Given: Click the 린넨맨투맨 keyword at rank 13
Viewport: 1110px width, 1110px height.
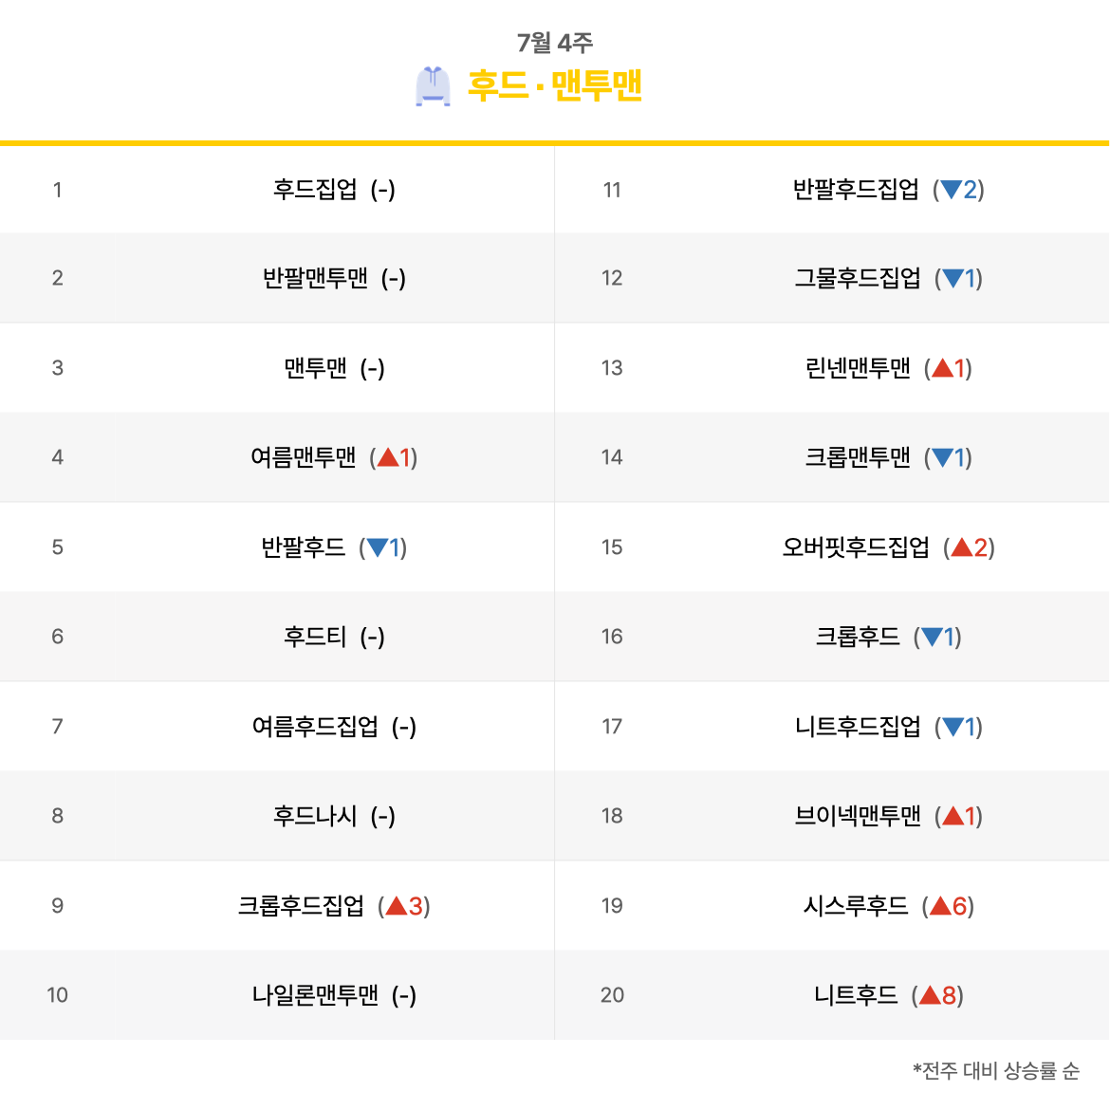Looking at the screenshot, I should point(858,368).
